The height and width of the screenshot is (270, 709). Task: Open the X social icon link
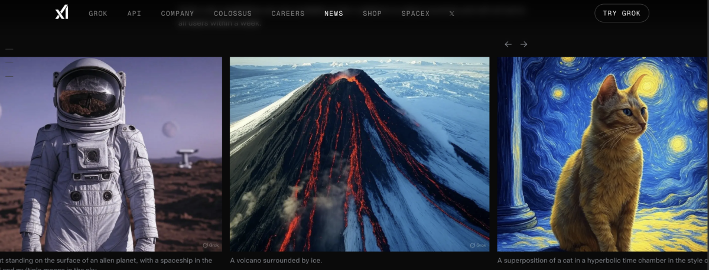[452, 14]
